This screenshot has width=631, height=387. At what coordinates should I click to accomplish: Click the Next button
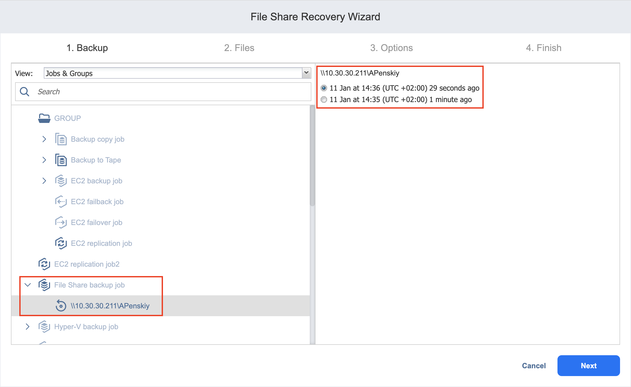pyautogui.click(x=588, y=366)
